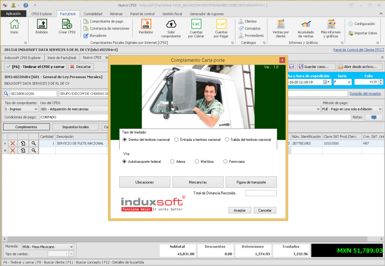Select Salida del territorio nacional
The width and height of the screenshot is (385, 266).
tap(227, 140)
